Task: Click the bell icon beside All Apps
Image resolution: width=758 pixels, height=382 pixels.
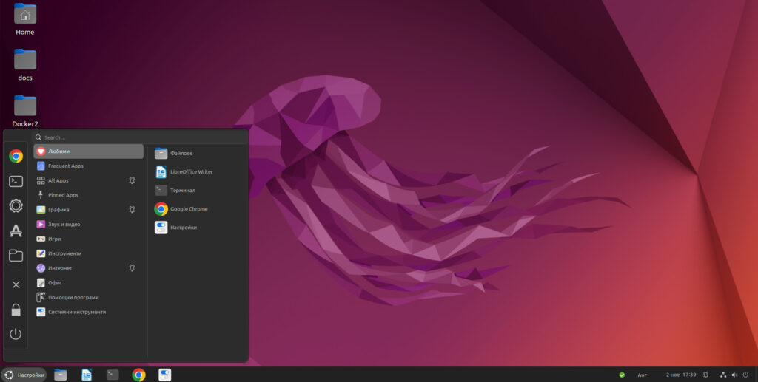Action: coord(132,180)
